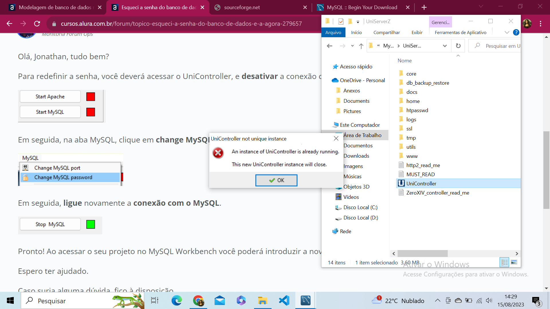550x309 pixels.
Task: Reload the Alura forum page
Action: (37, 23)
